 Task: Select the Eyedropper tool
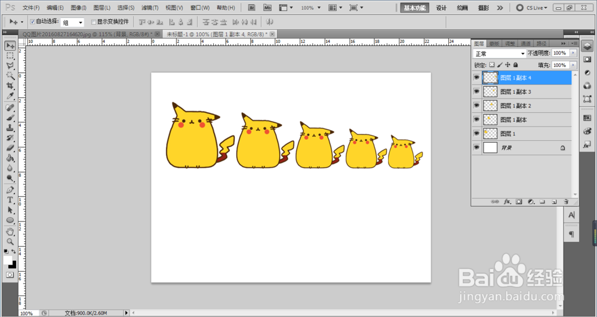tap(10, 96)
